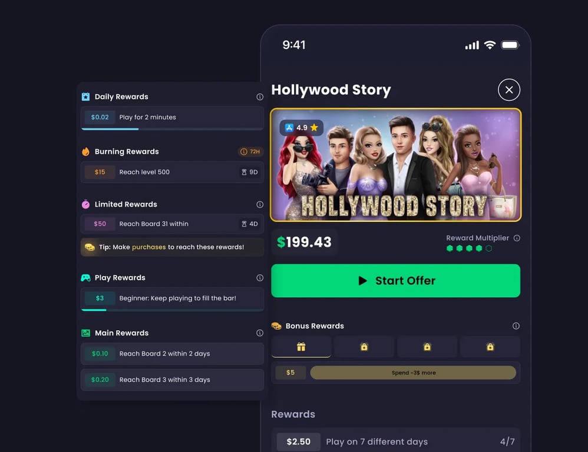This screenshot has height=452, width=588.
Task: Select the $2.50 Play on 7 different days reward
Action: [x=395, y=440]
